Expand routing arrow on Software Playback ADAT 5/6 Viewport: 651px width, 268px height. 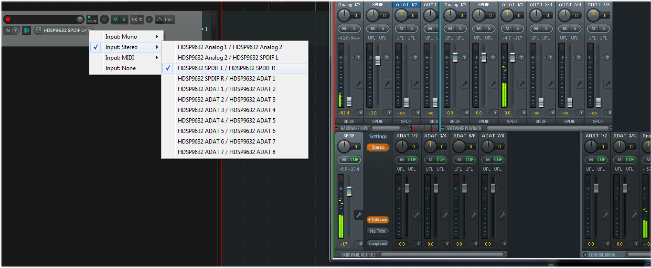(x=581, y=113)
